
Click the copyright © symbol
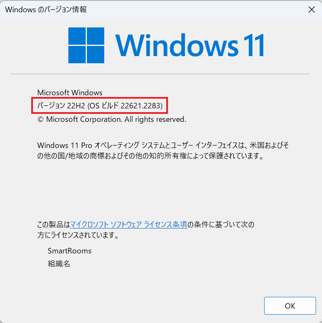[41, 119]
